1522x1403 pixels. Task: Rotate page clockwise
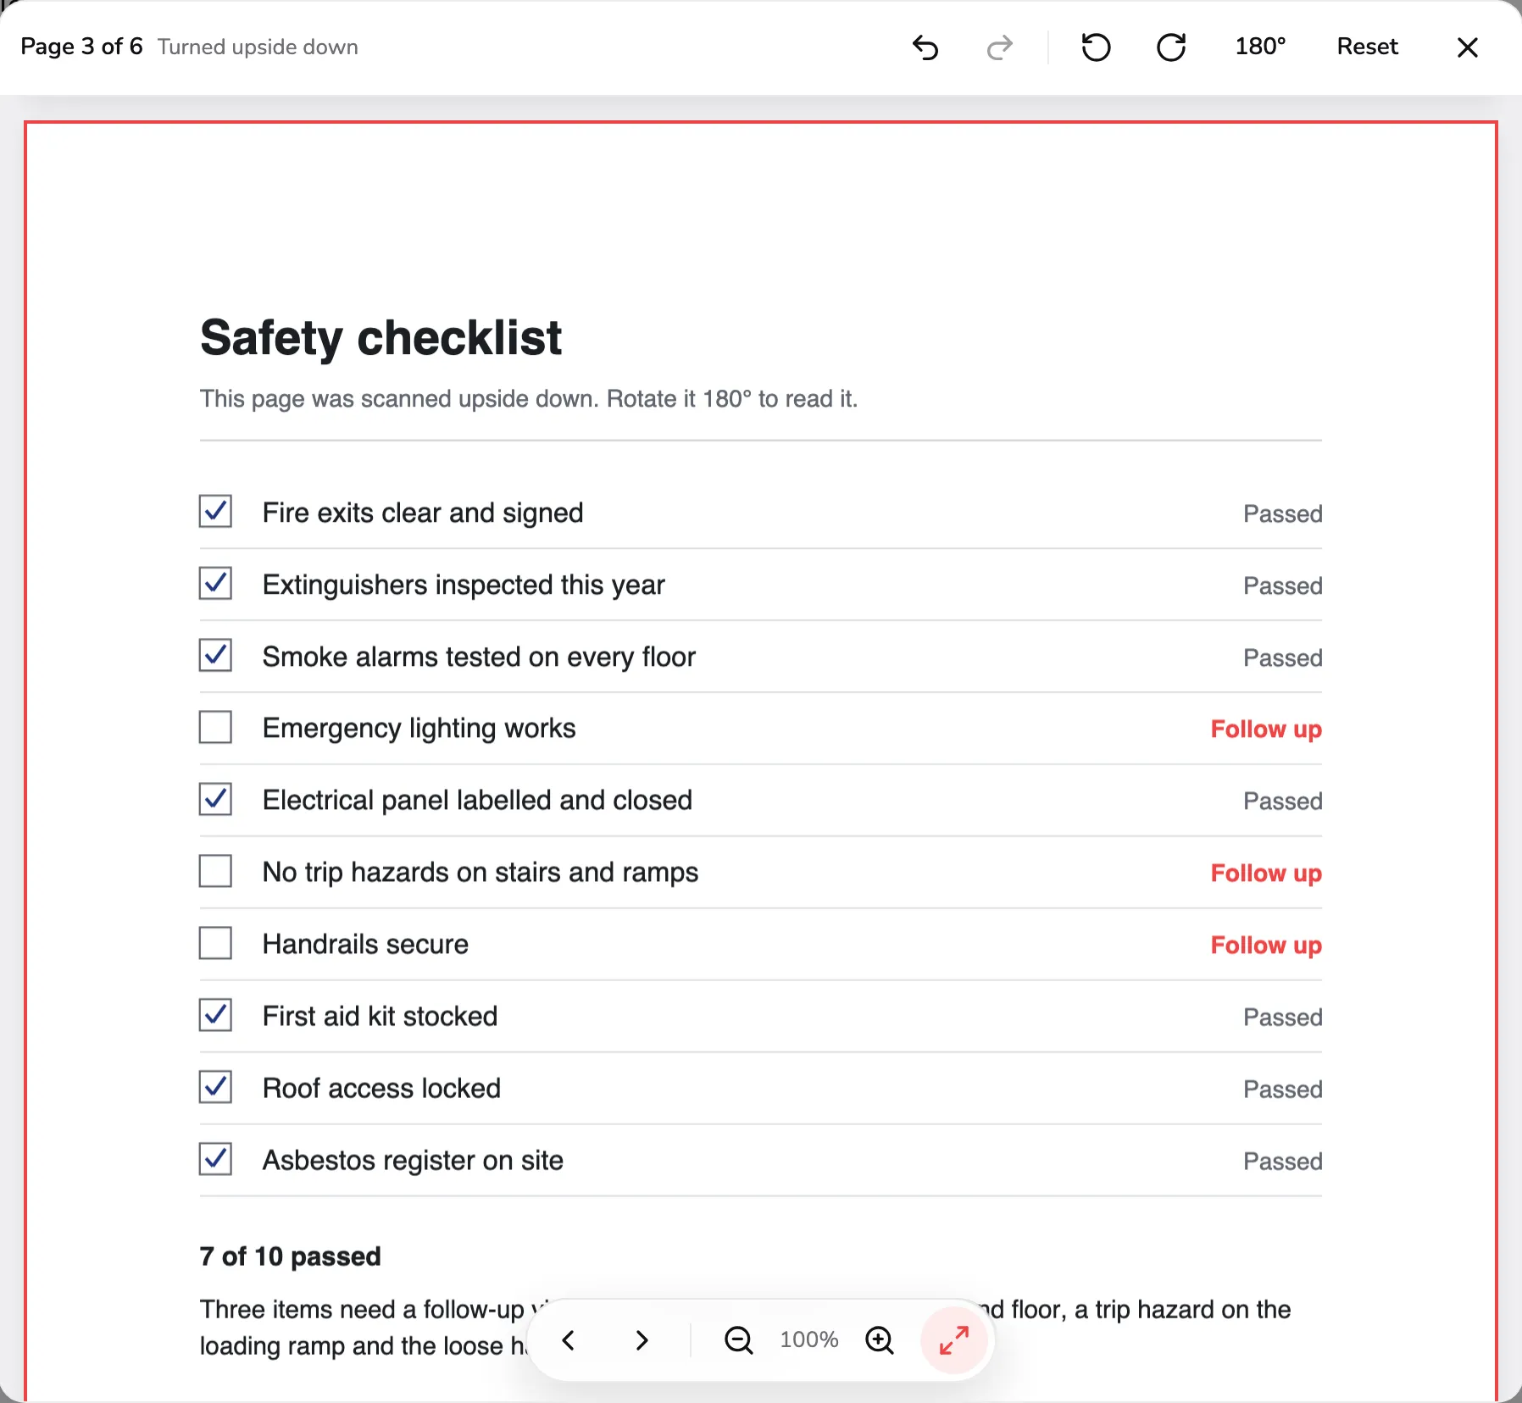(x=1171, y=47)
